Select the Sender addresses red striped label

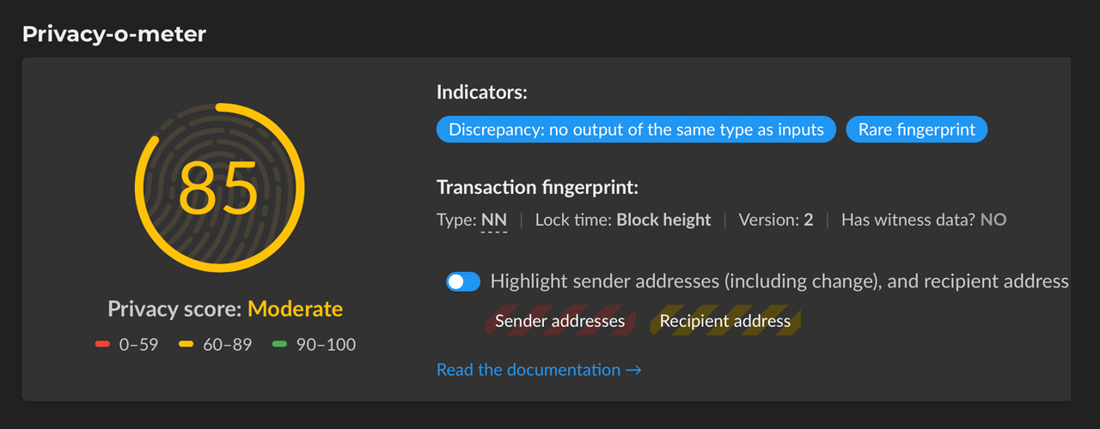[559, 322]
